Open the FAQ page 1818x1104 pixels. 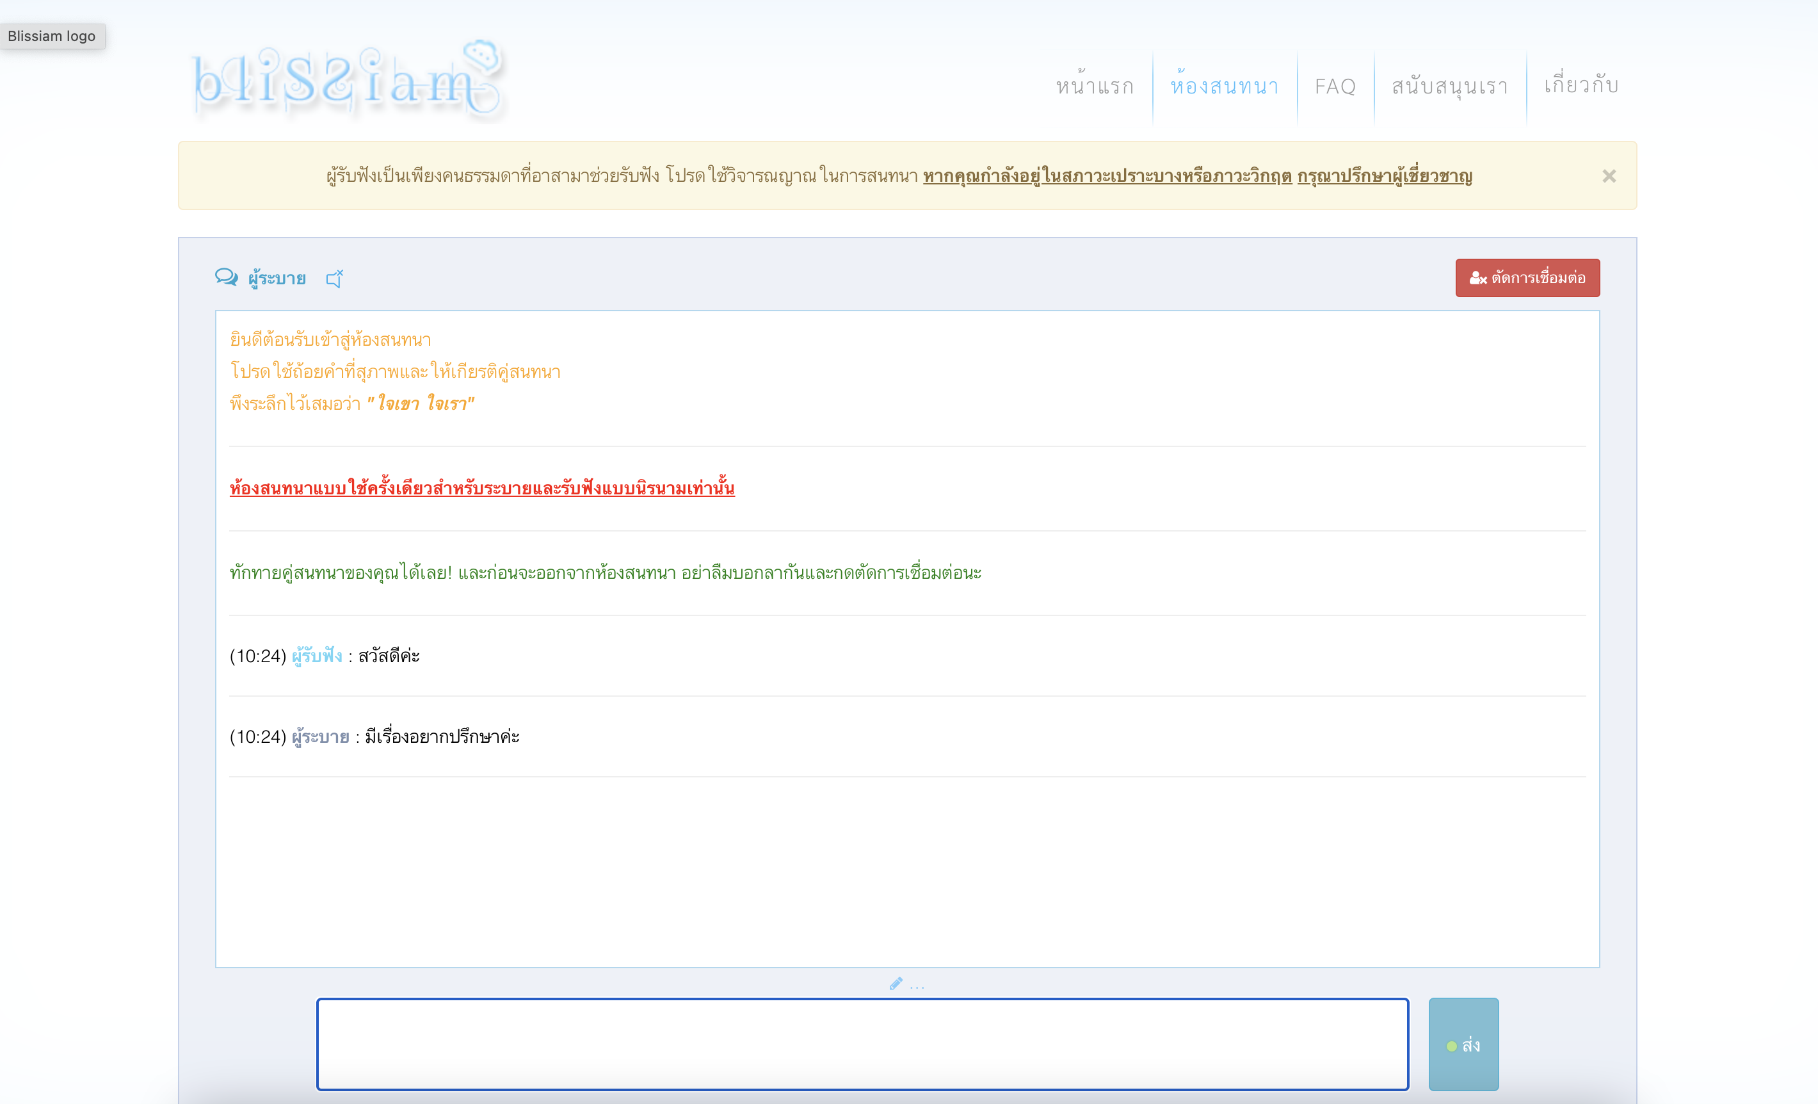(x=1335, y=86)
